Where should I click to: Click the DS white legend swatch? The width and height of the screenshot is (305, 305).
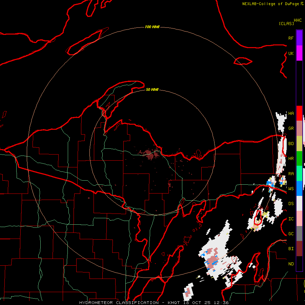(299, 203)
